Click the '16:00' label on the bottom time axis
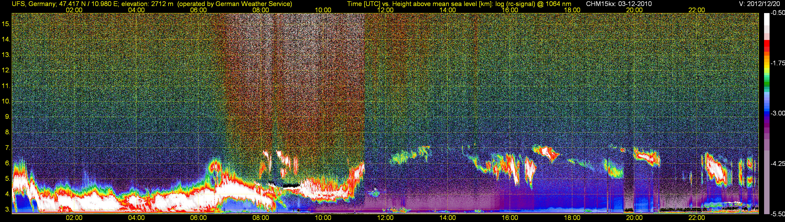This screenshot has width=785, height=222. (510, 218)
